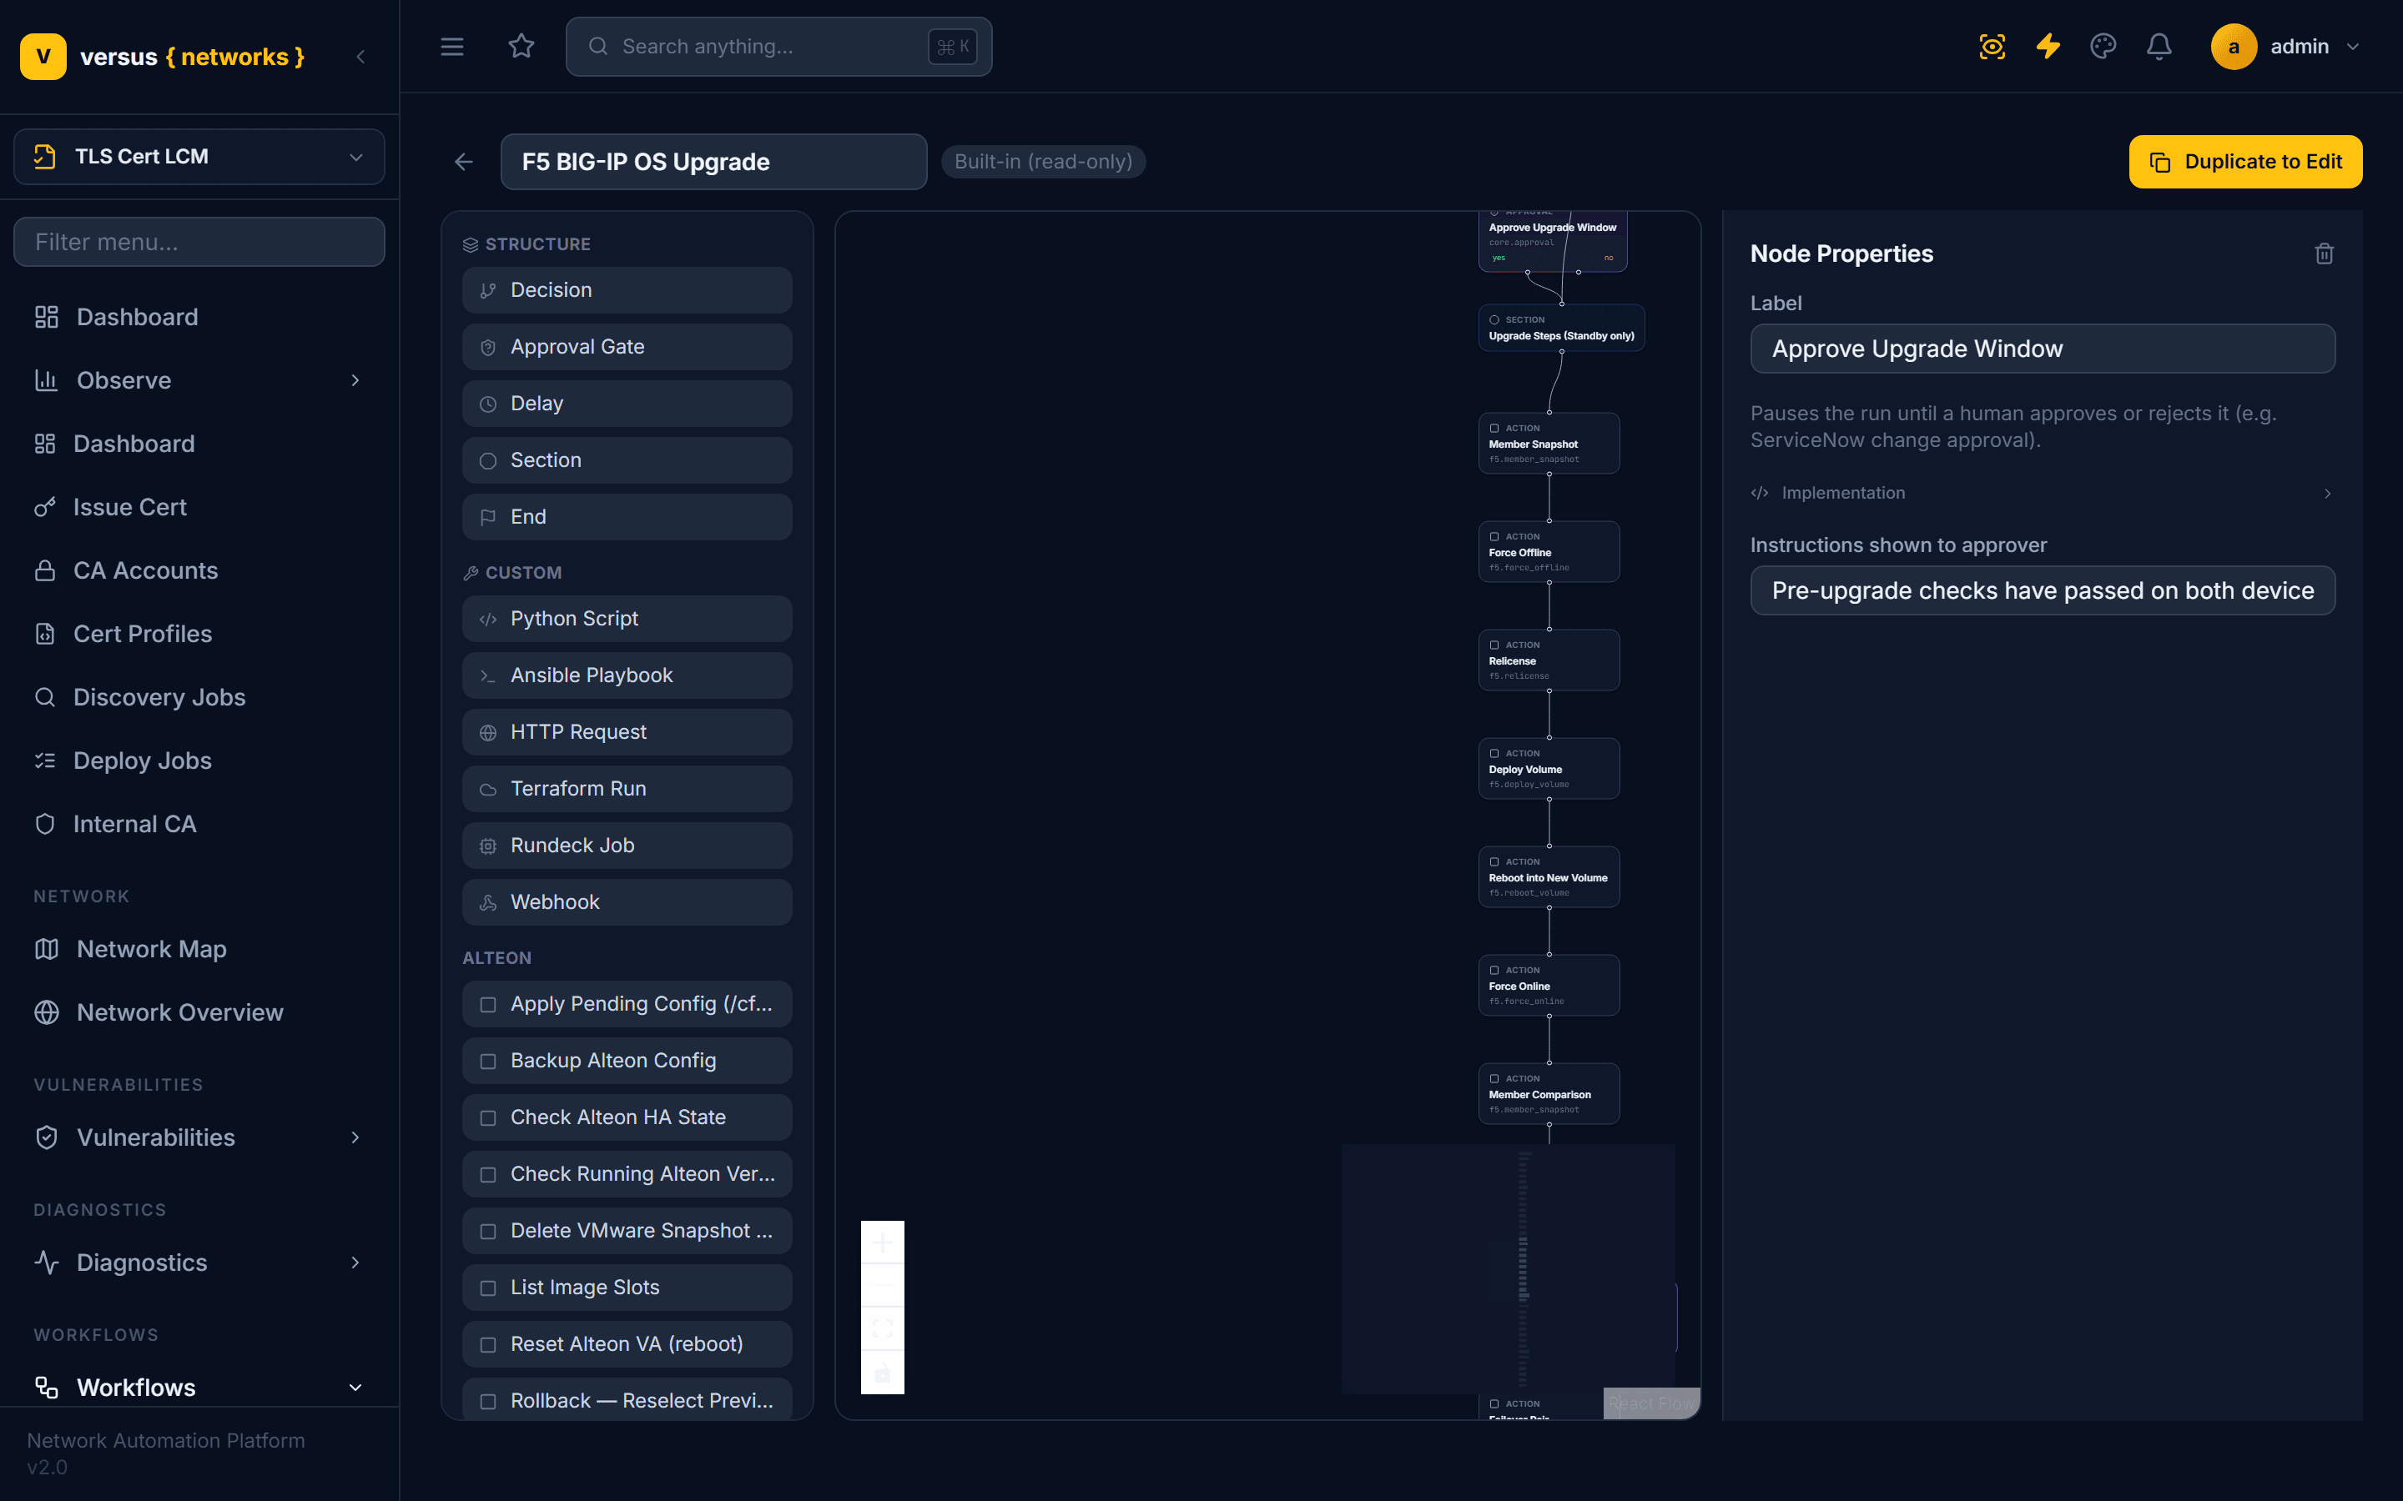Screen dimensions: 2403x1501
Task: Expand the Diagnostics menu
Action: coord(199,1262)
